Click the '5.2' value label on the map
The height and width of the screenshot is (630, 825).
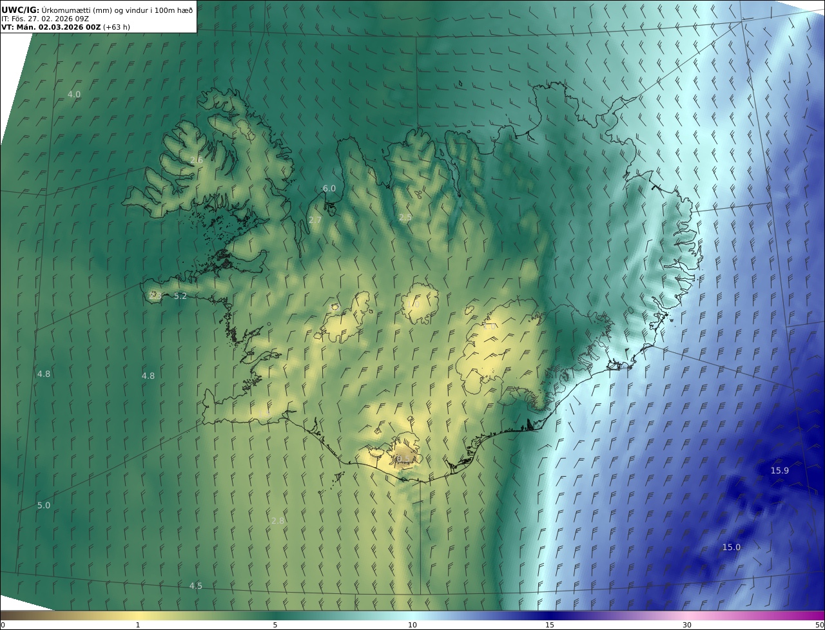[x=180, y=296]
